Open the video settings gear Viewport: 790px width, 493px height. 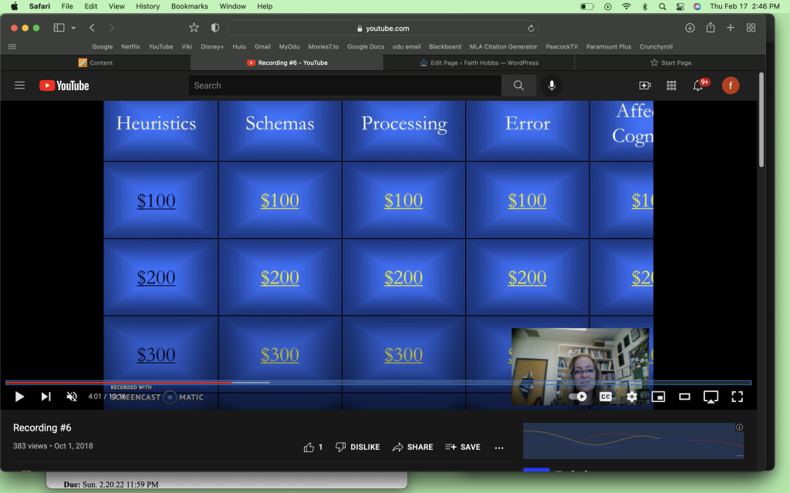click(632, 397)
